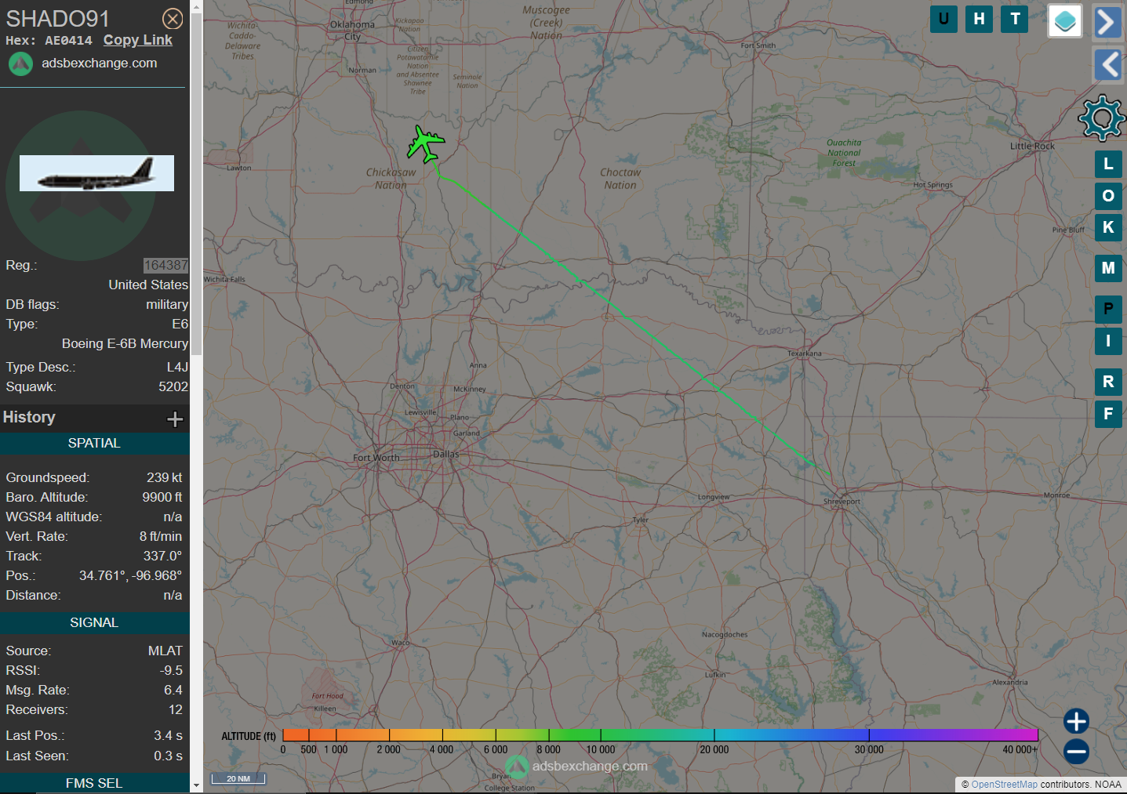Click the altitude color legend bar

(x=660, y=735)
